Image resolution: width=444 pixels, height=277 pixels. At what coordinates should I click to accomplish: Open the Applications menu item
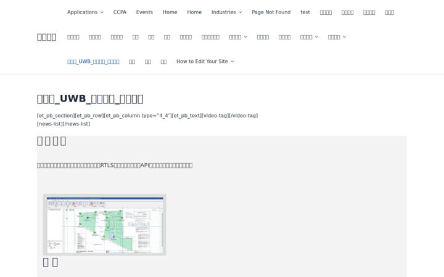(83, 12)
